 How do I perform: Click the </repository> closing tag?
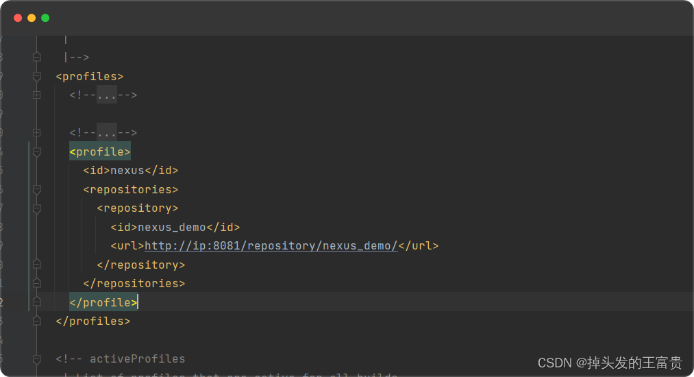[141, 265]
